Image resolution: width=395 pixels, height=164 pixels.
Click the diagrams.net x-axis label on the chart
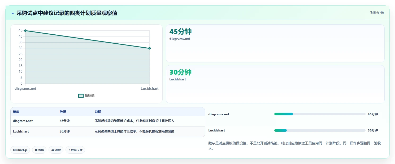[25, 89]
